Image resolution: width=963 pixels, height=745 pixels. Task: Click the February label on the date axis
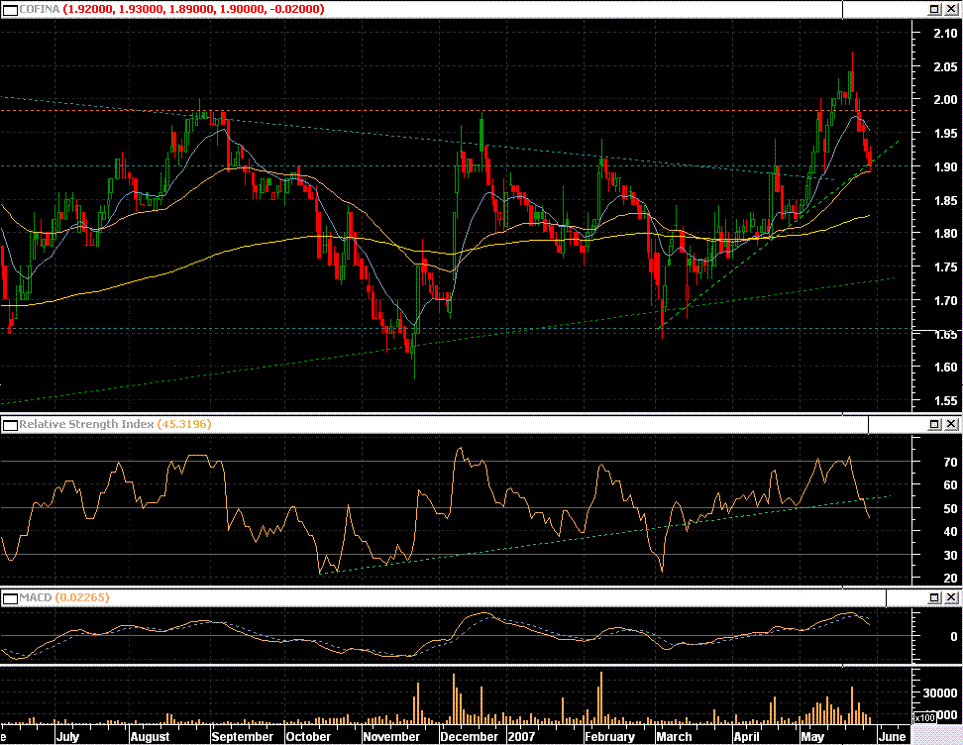[610, 736]
